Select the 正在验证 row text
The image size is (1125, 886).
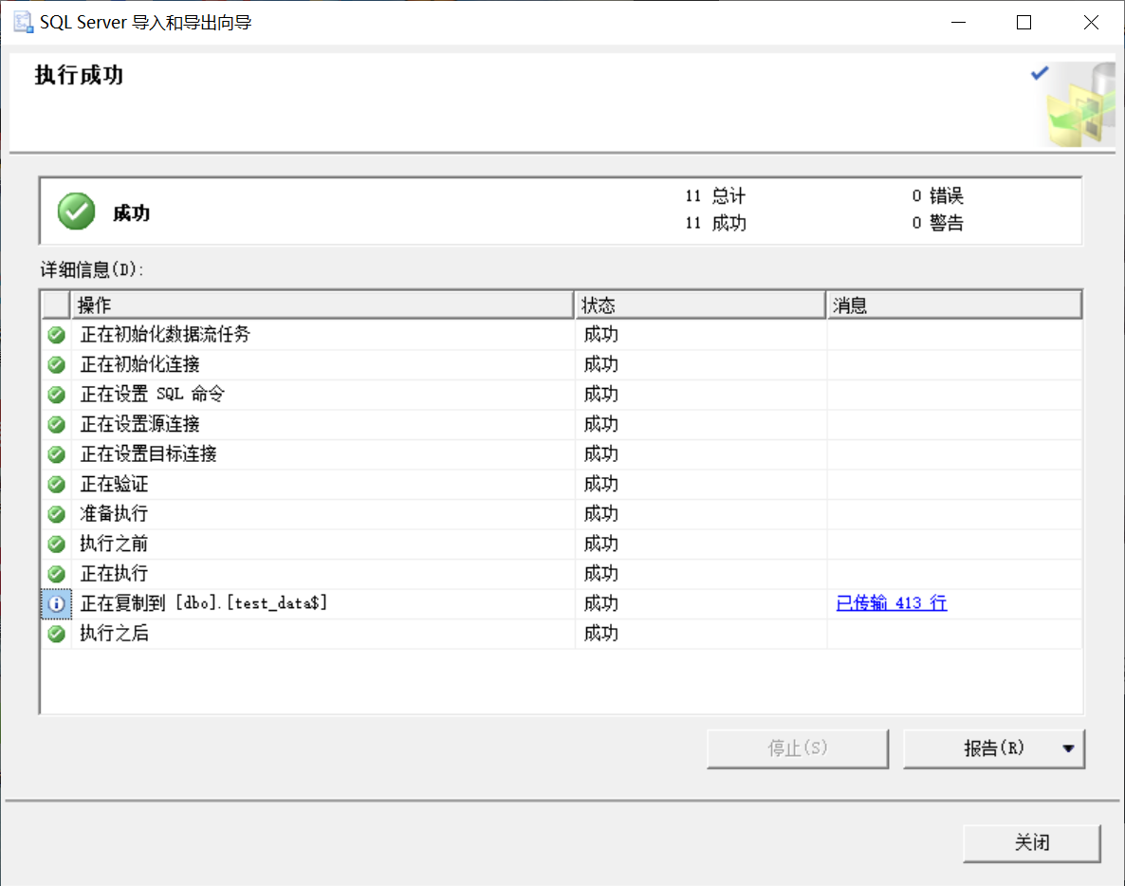coord(114,484)
